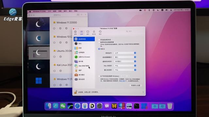Select Sharing (共享) in the sidebar
Screen dimensions: 209x117
coord(84,48)
